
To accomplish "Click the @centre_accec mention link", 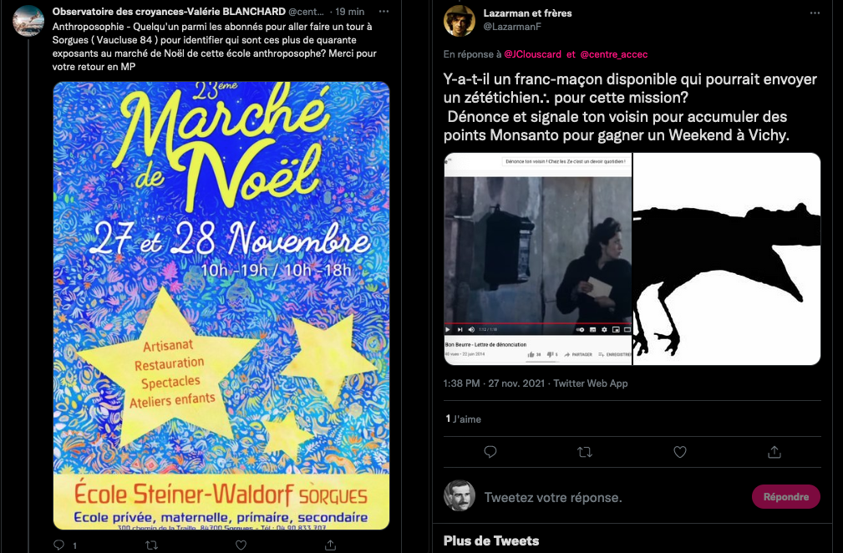I will [614, 54].
